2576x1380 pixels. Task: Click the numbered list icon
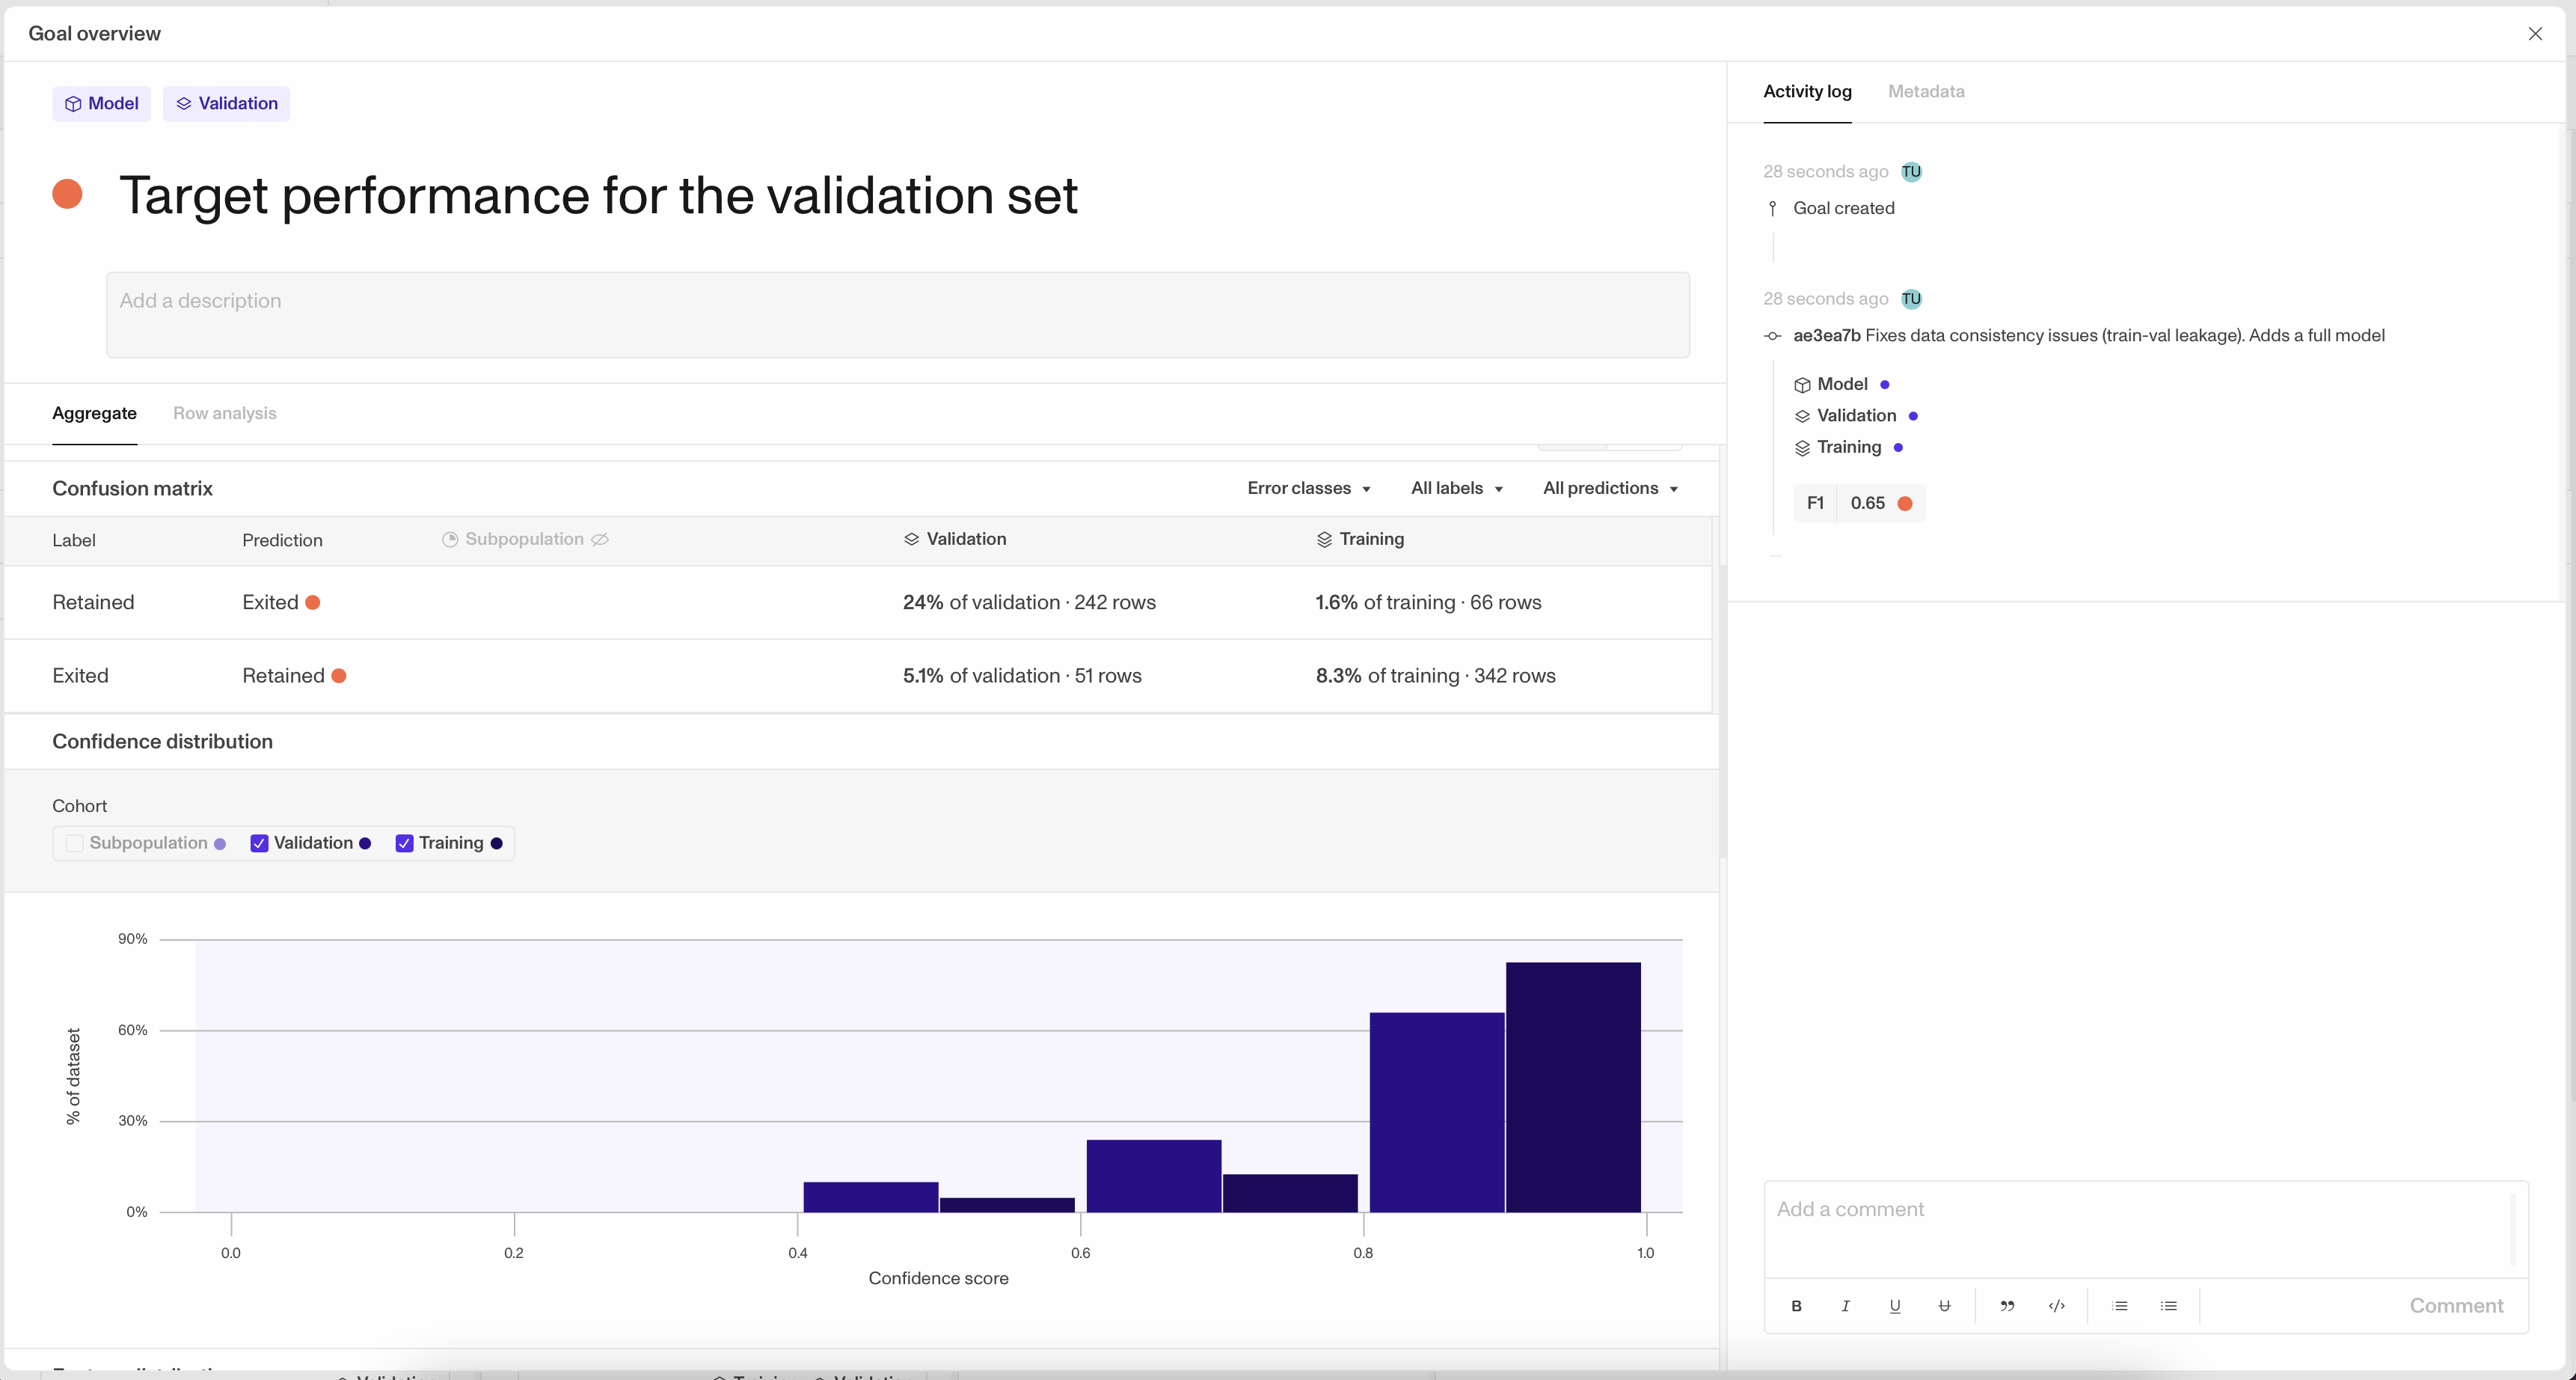coord(2119,1306)
